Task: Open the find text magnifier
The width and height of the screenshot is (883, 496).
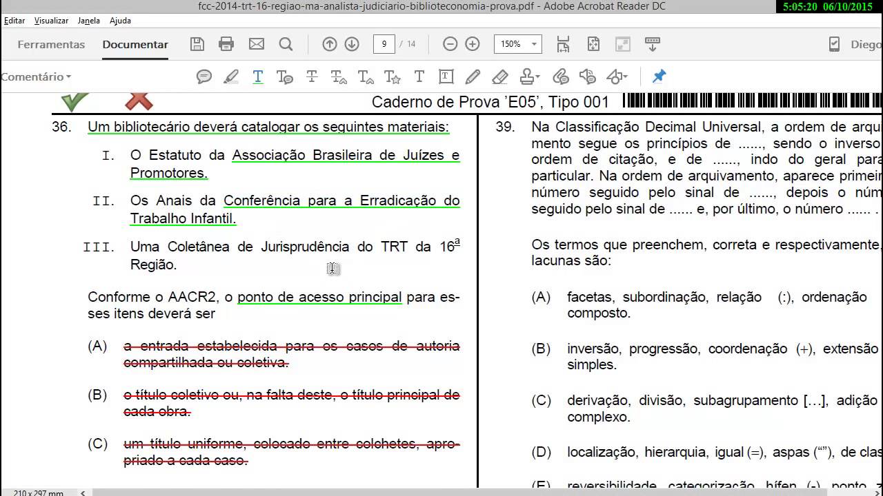Action: pyautogui.click(x=286, y=44)
